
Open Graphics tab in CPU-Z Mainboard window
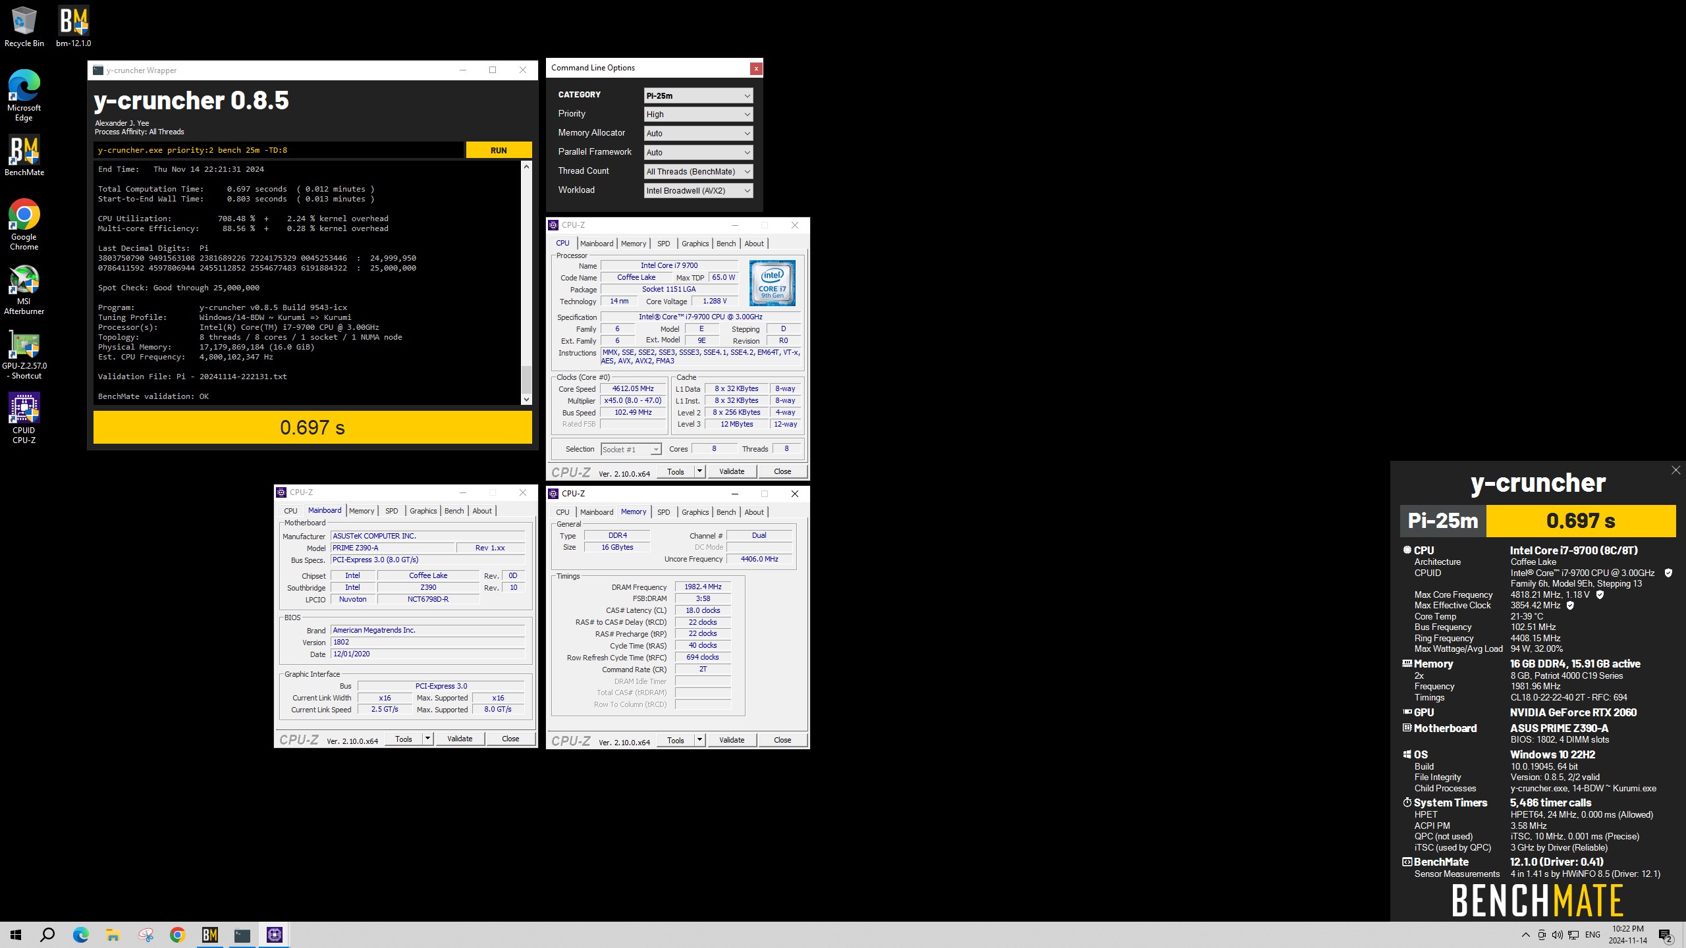pos(423,511)
